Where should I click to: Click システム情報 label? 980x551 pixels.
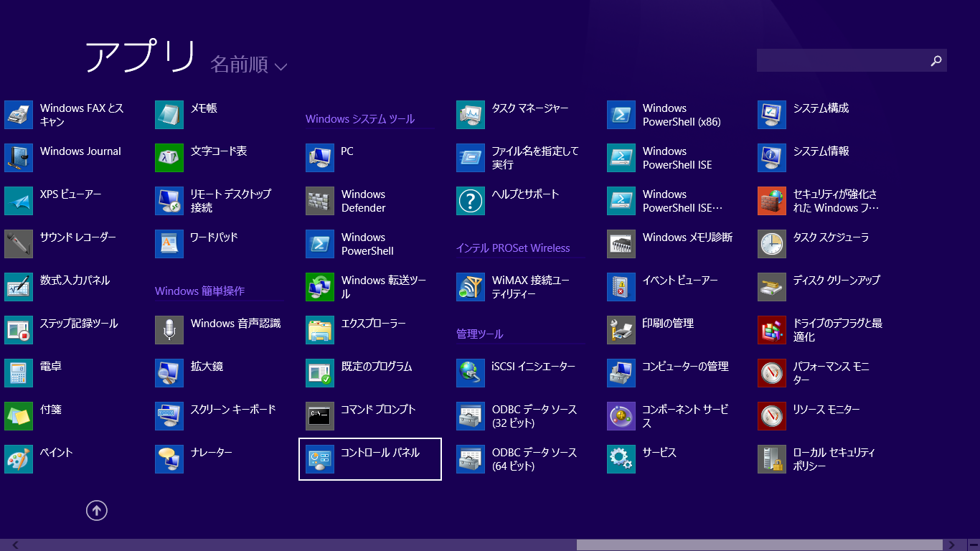821,151
